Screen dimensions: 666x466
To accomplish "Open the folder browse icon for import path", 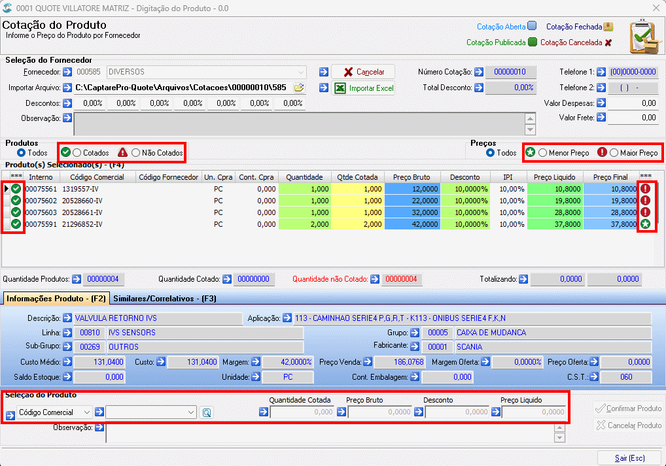I will pyautogui.click(x=299, y=88).
